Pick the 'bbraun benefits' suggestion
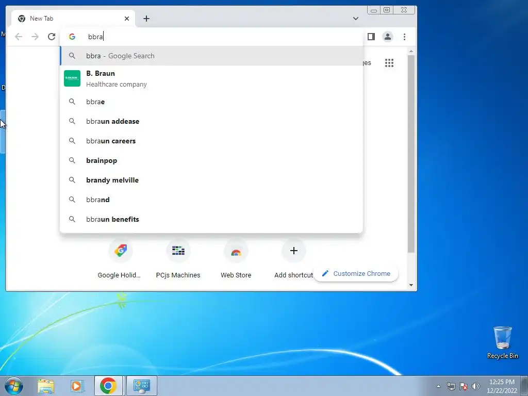The image size is (528, 396). coord(211,219)
